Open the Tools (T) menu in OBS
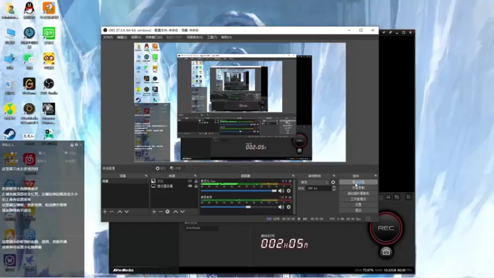This screenshot has width=494, height=278. 212,37
